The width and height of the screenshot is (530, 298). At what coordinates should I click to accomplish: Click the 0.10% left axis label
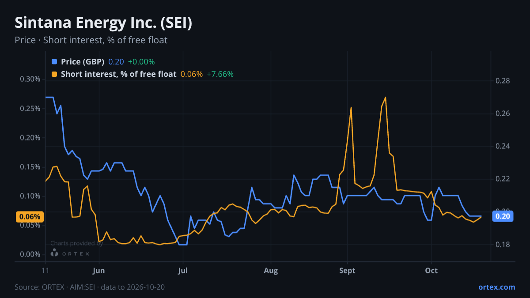[30, 196]
